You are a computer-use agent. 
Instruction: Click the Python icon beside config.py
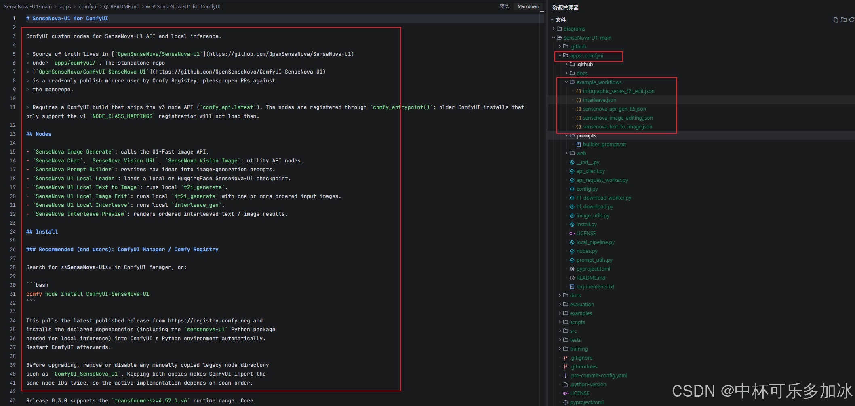pyautogui.click(x=572, y=189)
